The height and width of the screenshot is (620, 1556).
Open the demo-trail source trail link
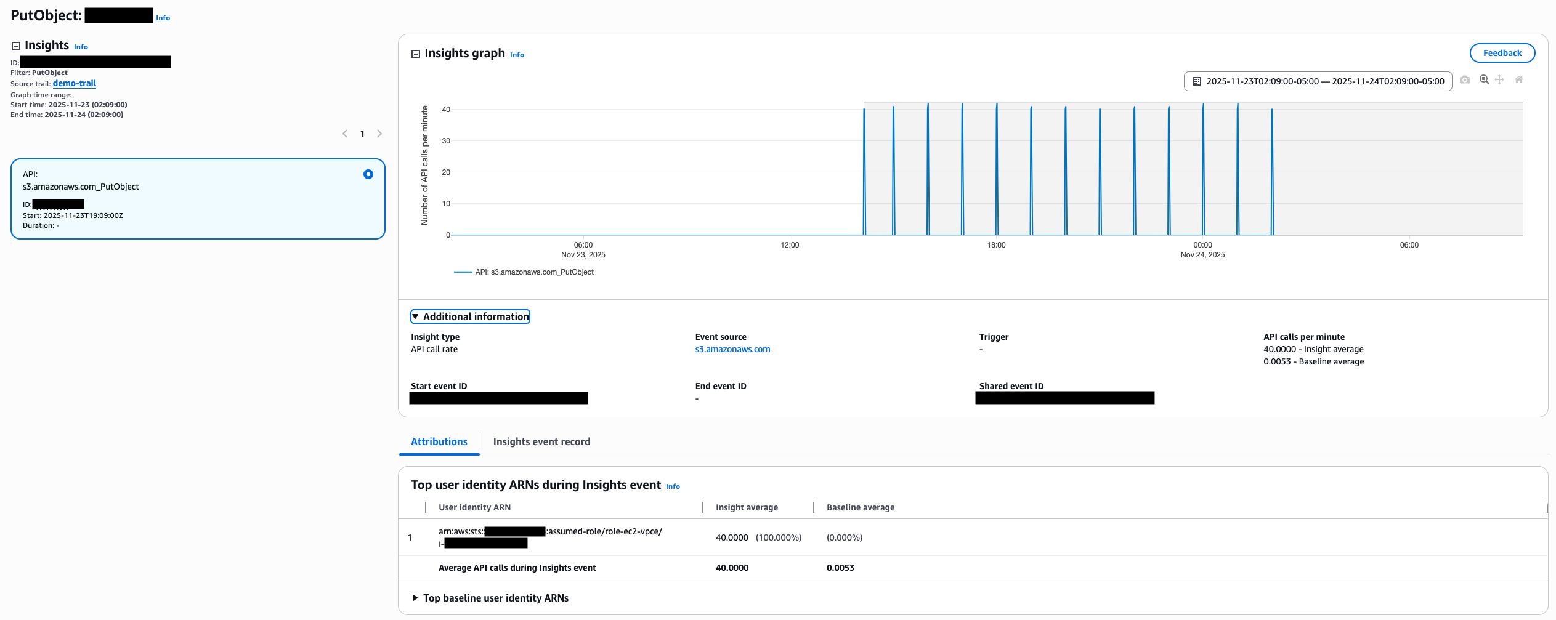pos(74,83)
